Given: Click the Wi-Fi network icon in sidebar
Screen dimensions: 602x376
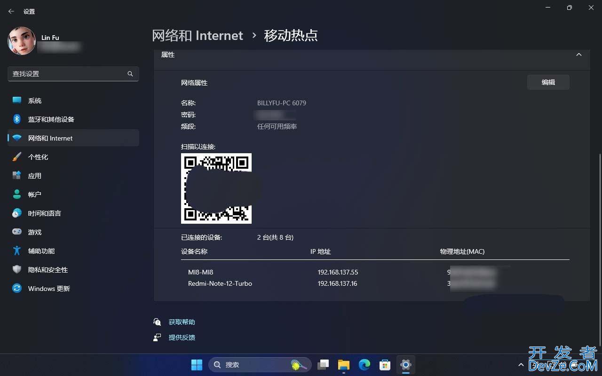Looking at the screenshot, I should pos(17,138).
